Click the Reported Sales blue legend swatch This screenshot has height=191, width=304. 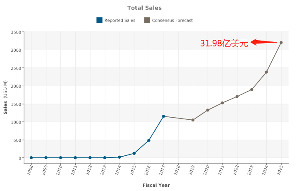click(99, 20)
